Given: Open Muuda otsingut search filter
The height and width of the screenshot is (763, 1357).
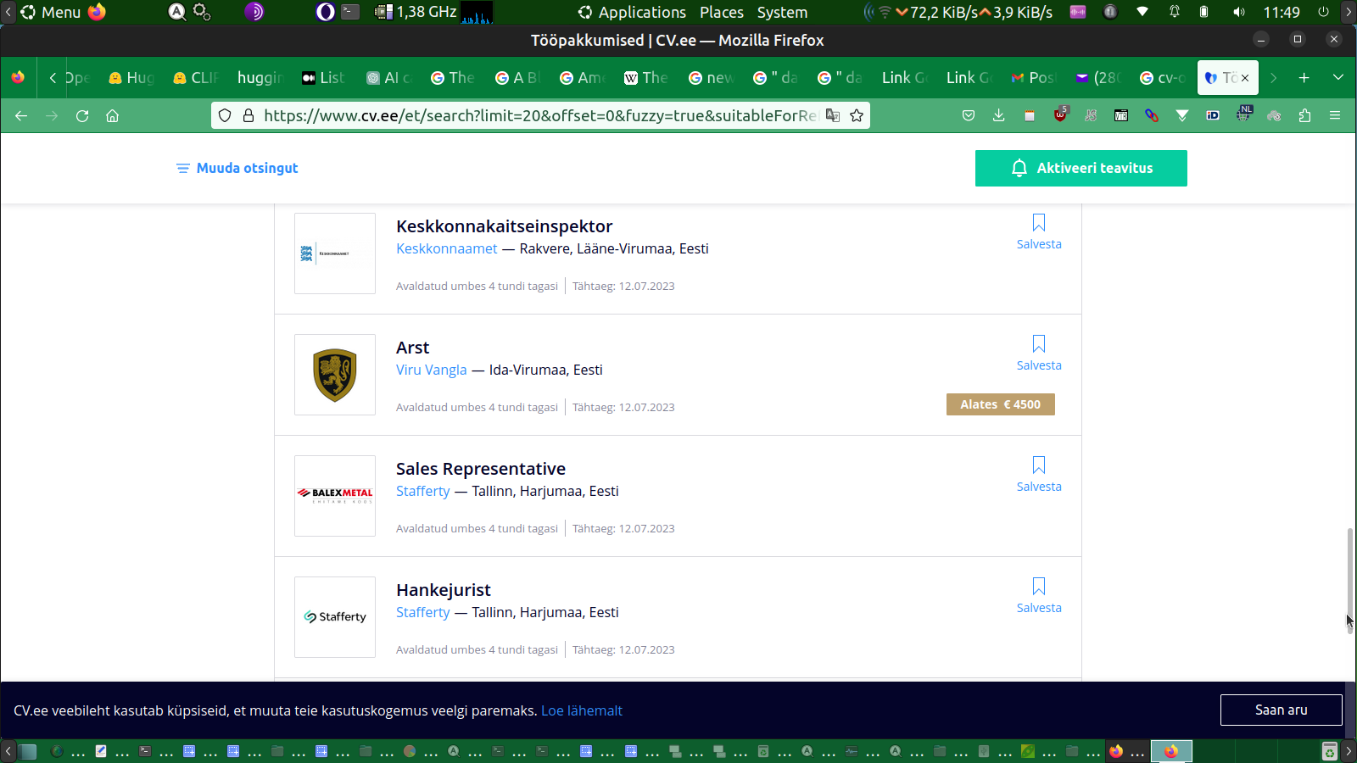Looking at the screenshot, I should click(237, 168).
